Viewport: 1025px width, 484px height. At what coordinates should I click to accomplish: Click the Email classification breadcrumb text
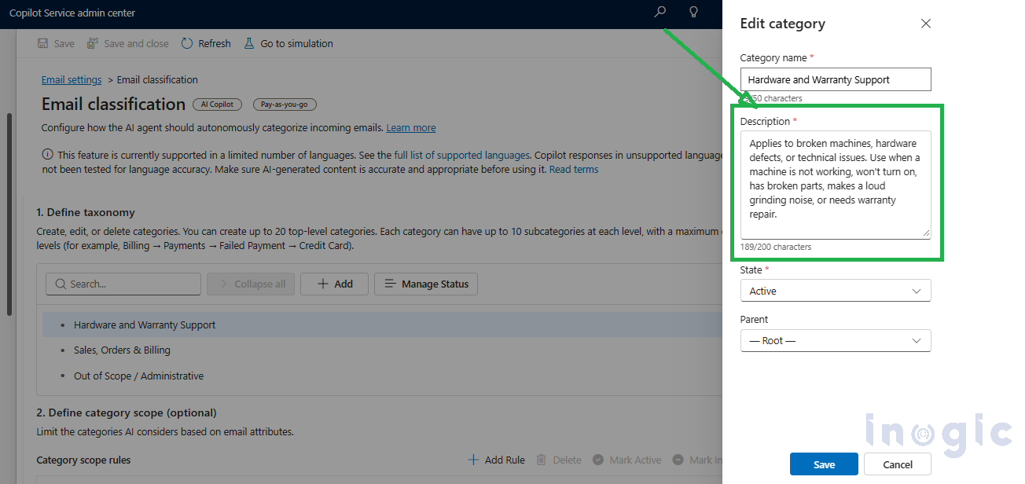[x=157, y=79]
